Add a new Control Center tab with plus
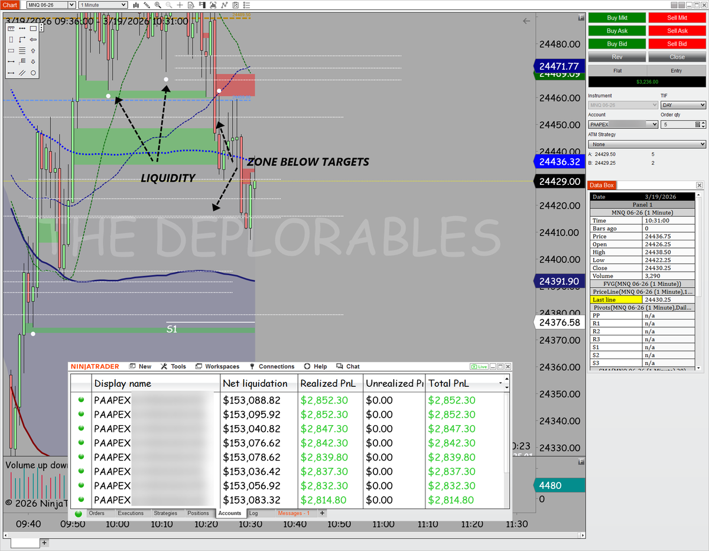 click(322, 513)
